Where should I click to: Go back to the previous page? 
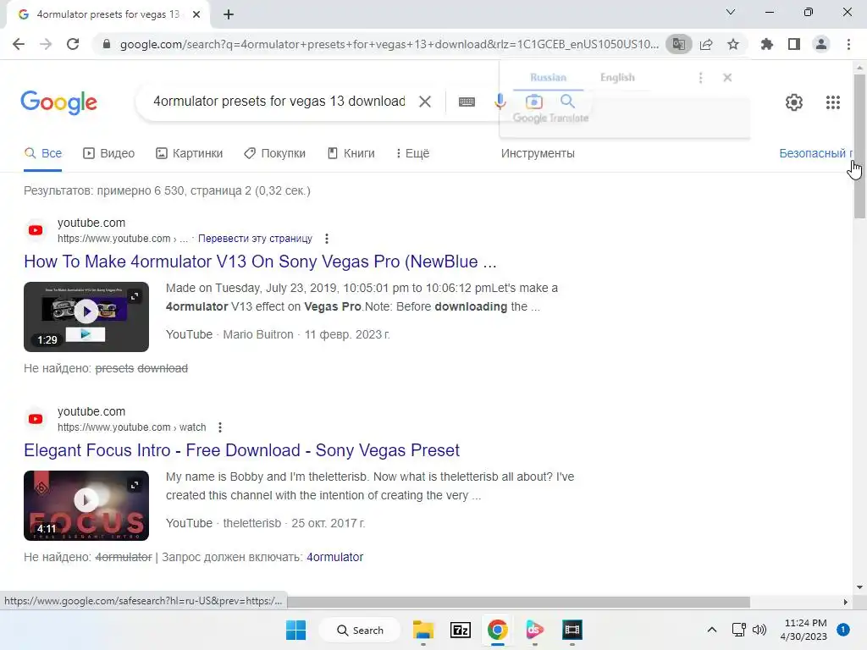coord(19,44)
